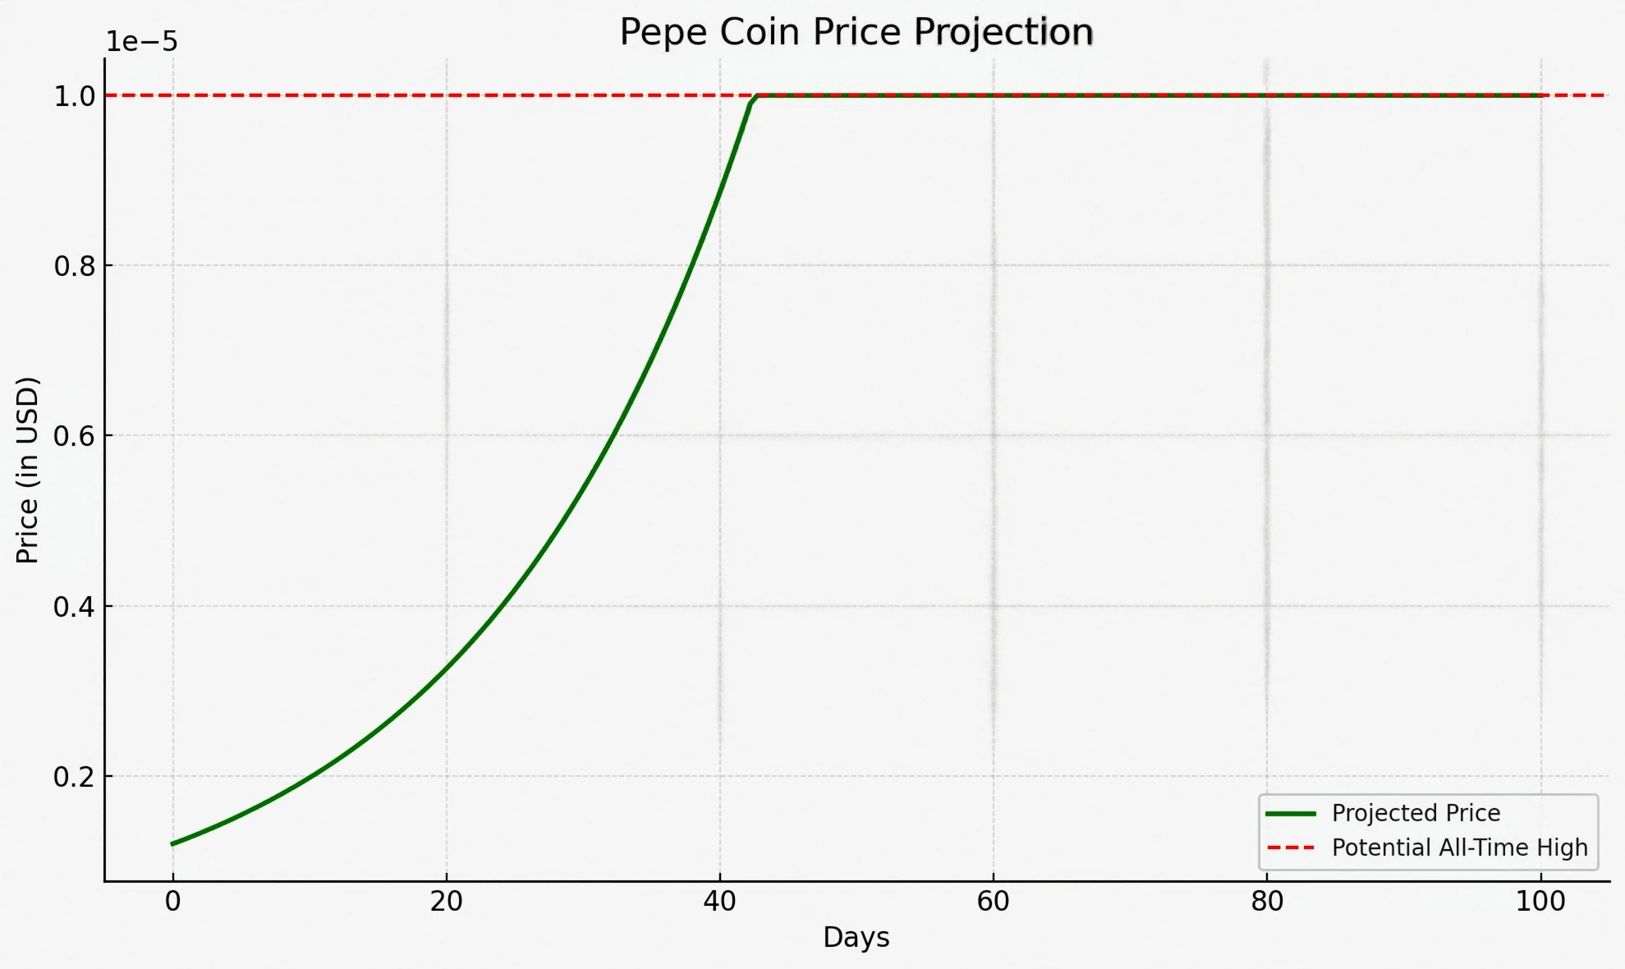Viewport: 1625px width, 969px height.
Task: Click the 'Price (in USD)' y-axis label
Action: click(28, 470)
